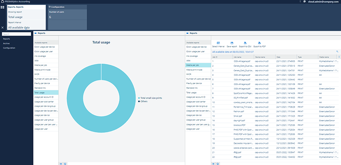Click the help question mark icon

(304, 2)
